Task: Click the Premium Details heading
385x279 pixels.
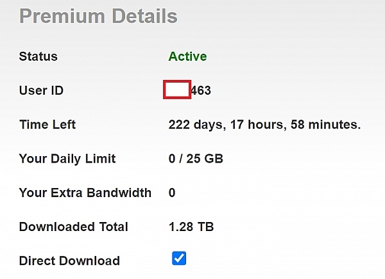Action: point(98,16)
